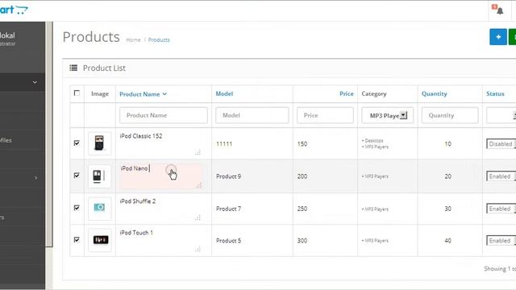Click quantity value 30
The image size is (516, 290).
point(448,209)
